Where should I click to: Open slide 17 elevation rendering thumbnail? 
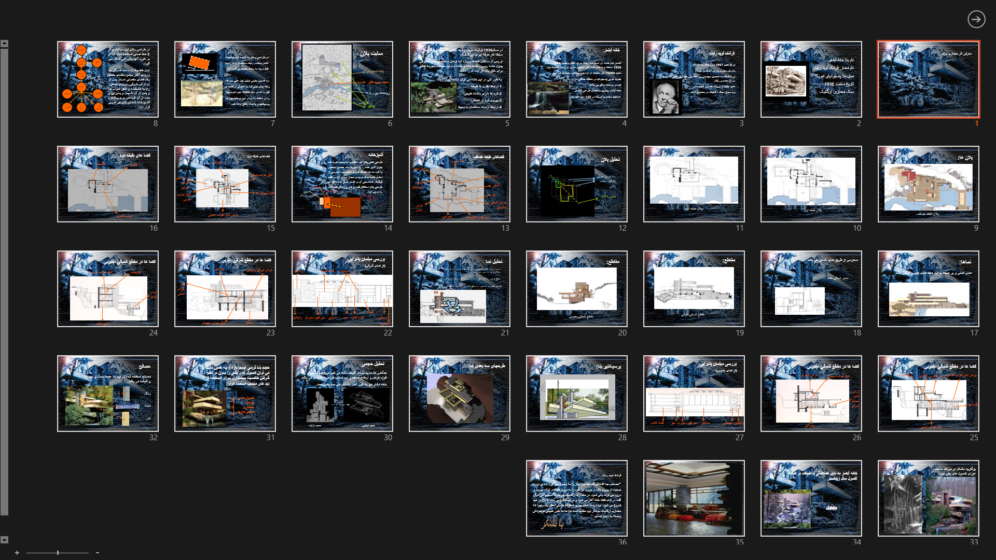928,289
